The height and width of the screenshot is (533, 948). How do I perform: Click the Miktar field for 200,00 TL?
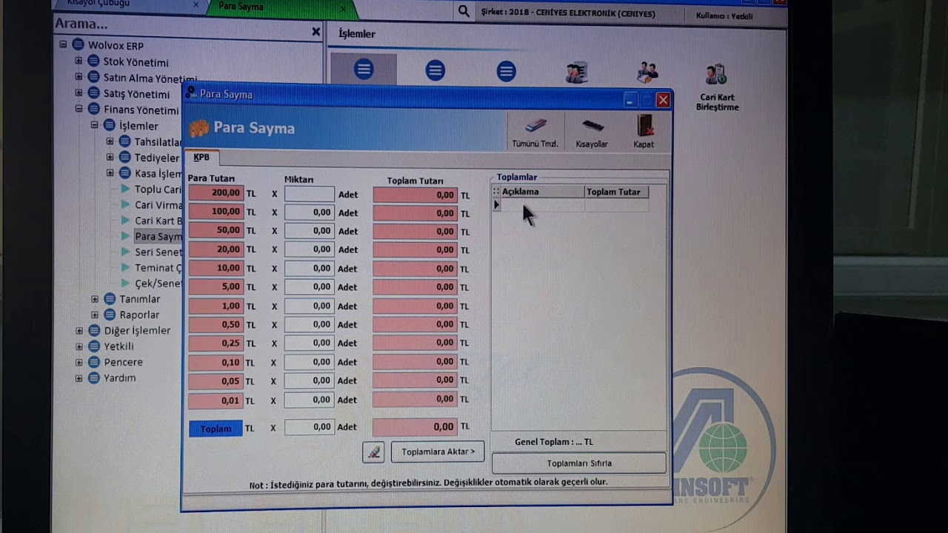[x=310, y=194]
